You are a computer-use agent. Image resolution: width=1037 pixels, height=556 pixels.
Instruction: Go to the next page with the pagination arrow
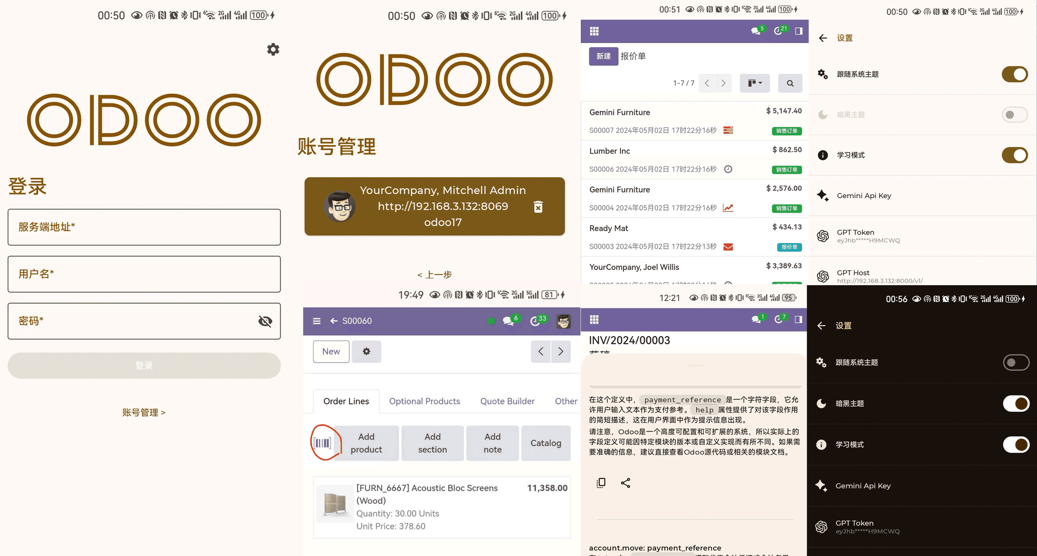point(723,83)
